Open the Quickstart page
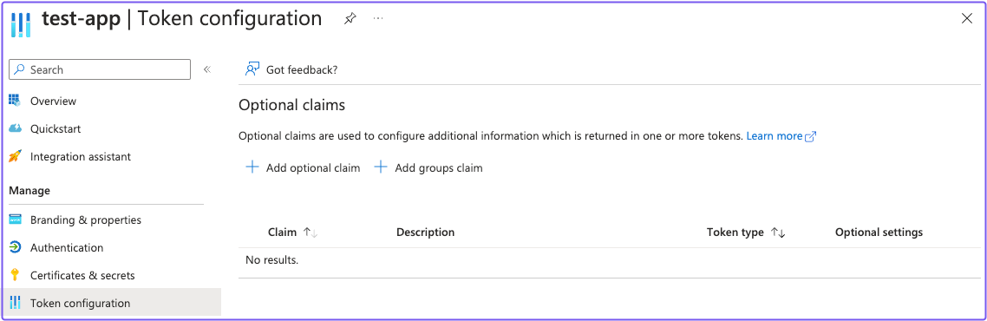 [x=56, y=128]
